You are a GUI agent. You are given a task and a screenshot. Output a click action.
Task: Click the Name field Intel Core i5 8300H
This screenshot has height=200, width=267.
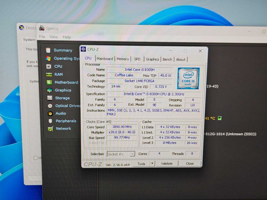pyautogui.click(x=140, y=69)
